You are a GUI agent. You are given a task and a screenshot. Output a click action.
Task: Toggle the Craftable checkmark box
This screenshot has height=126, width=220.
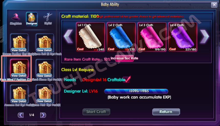pyautogui.click(x=127, y=79)
